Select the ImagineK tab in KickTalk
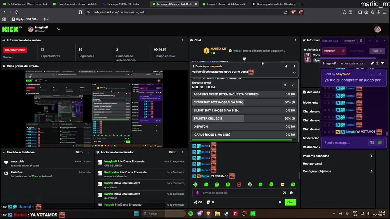The width and height of the screenshot is (390, 219). (x=334, y=51)
